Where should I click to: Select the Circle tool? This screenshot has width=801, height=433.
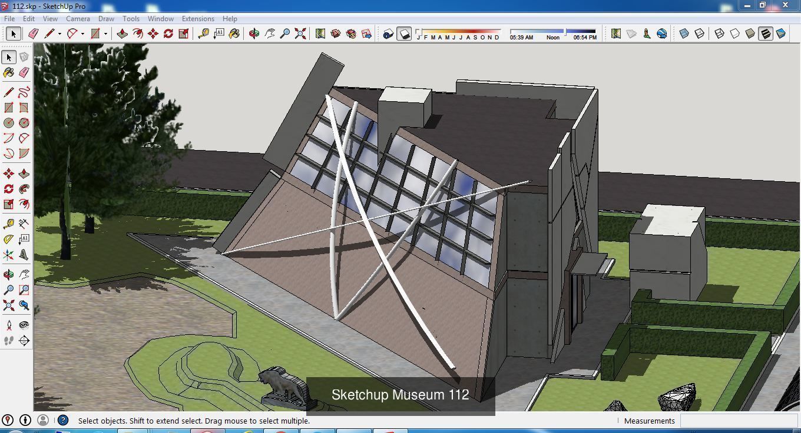8,123
